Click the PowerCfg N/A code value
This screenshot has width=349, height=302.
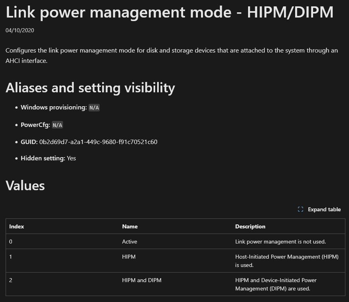click(57, 125)
